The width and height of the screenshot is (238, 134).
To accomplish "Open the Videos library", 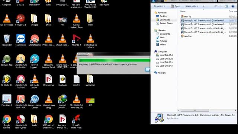I will (161, 45).
